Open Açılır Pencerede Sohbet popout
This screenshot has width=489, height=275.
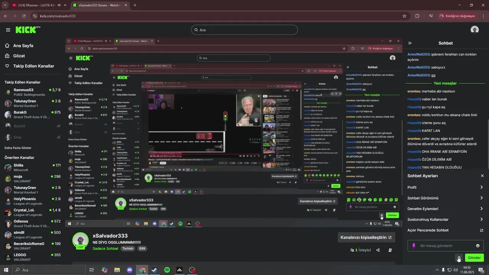click(445, 230)
